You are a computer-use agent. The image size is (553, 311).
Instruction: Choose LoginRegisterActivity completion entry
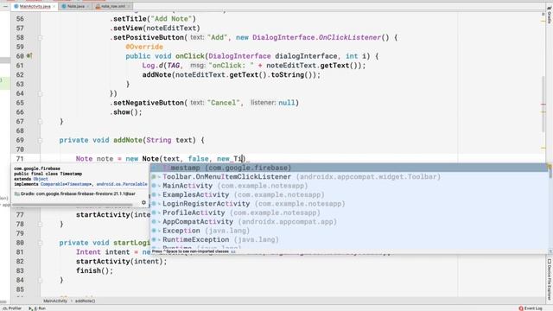(x=349, y=204)
